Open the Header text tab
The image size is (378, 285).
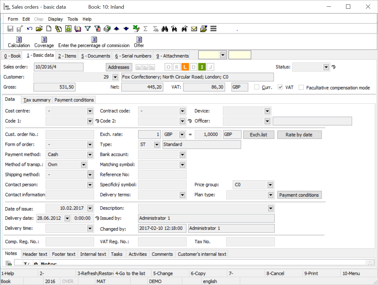35,254
